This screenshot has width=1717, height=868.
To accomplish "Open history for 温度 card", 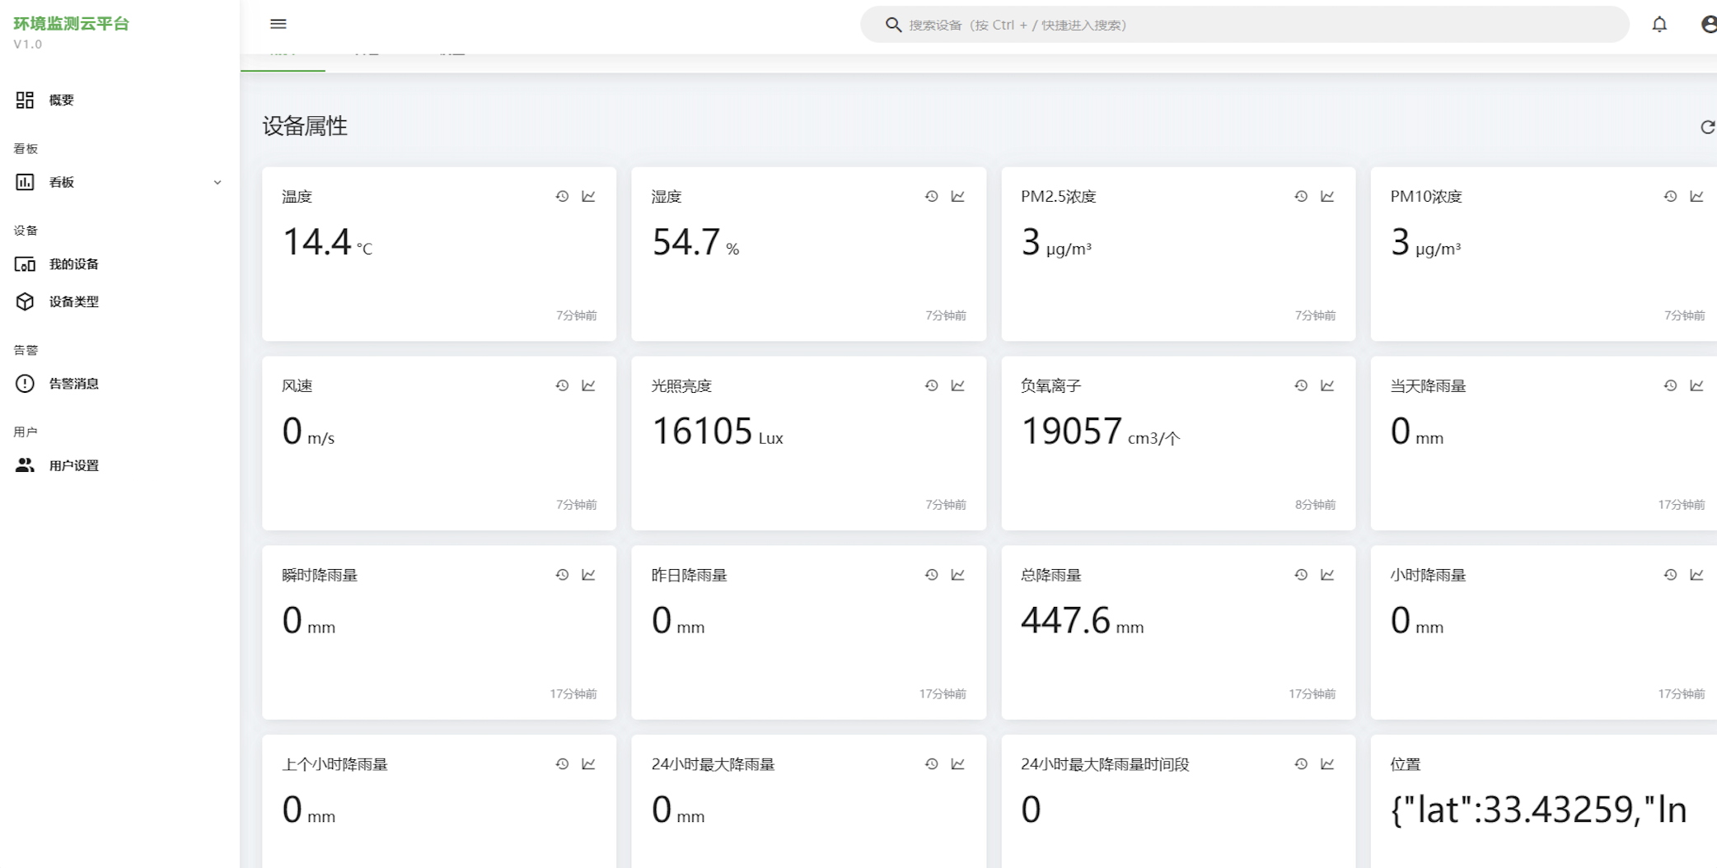I will tap(562, 196).
